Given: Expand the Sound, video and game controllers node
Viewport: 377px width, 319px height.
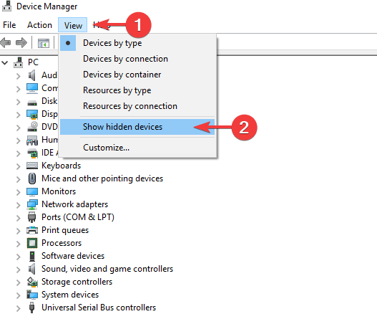Looking at the screenshot, I should point(19,270).
